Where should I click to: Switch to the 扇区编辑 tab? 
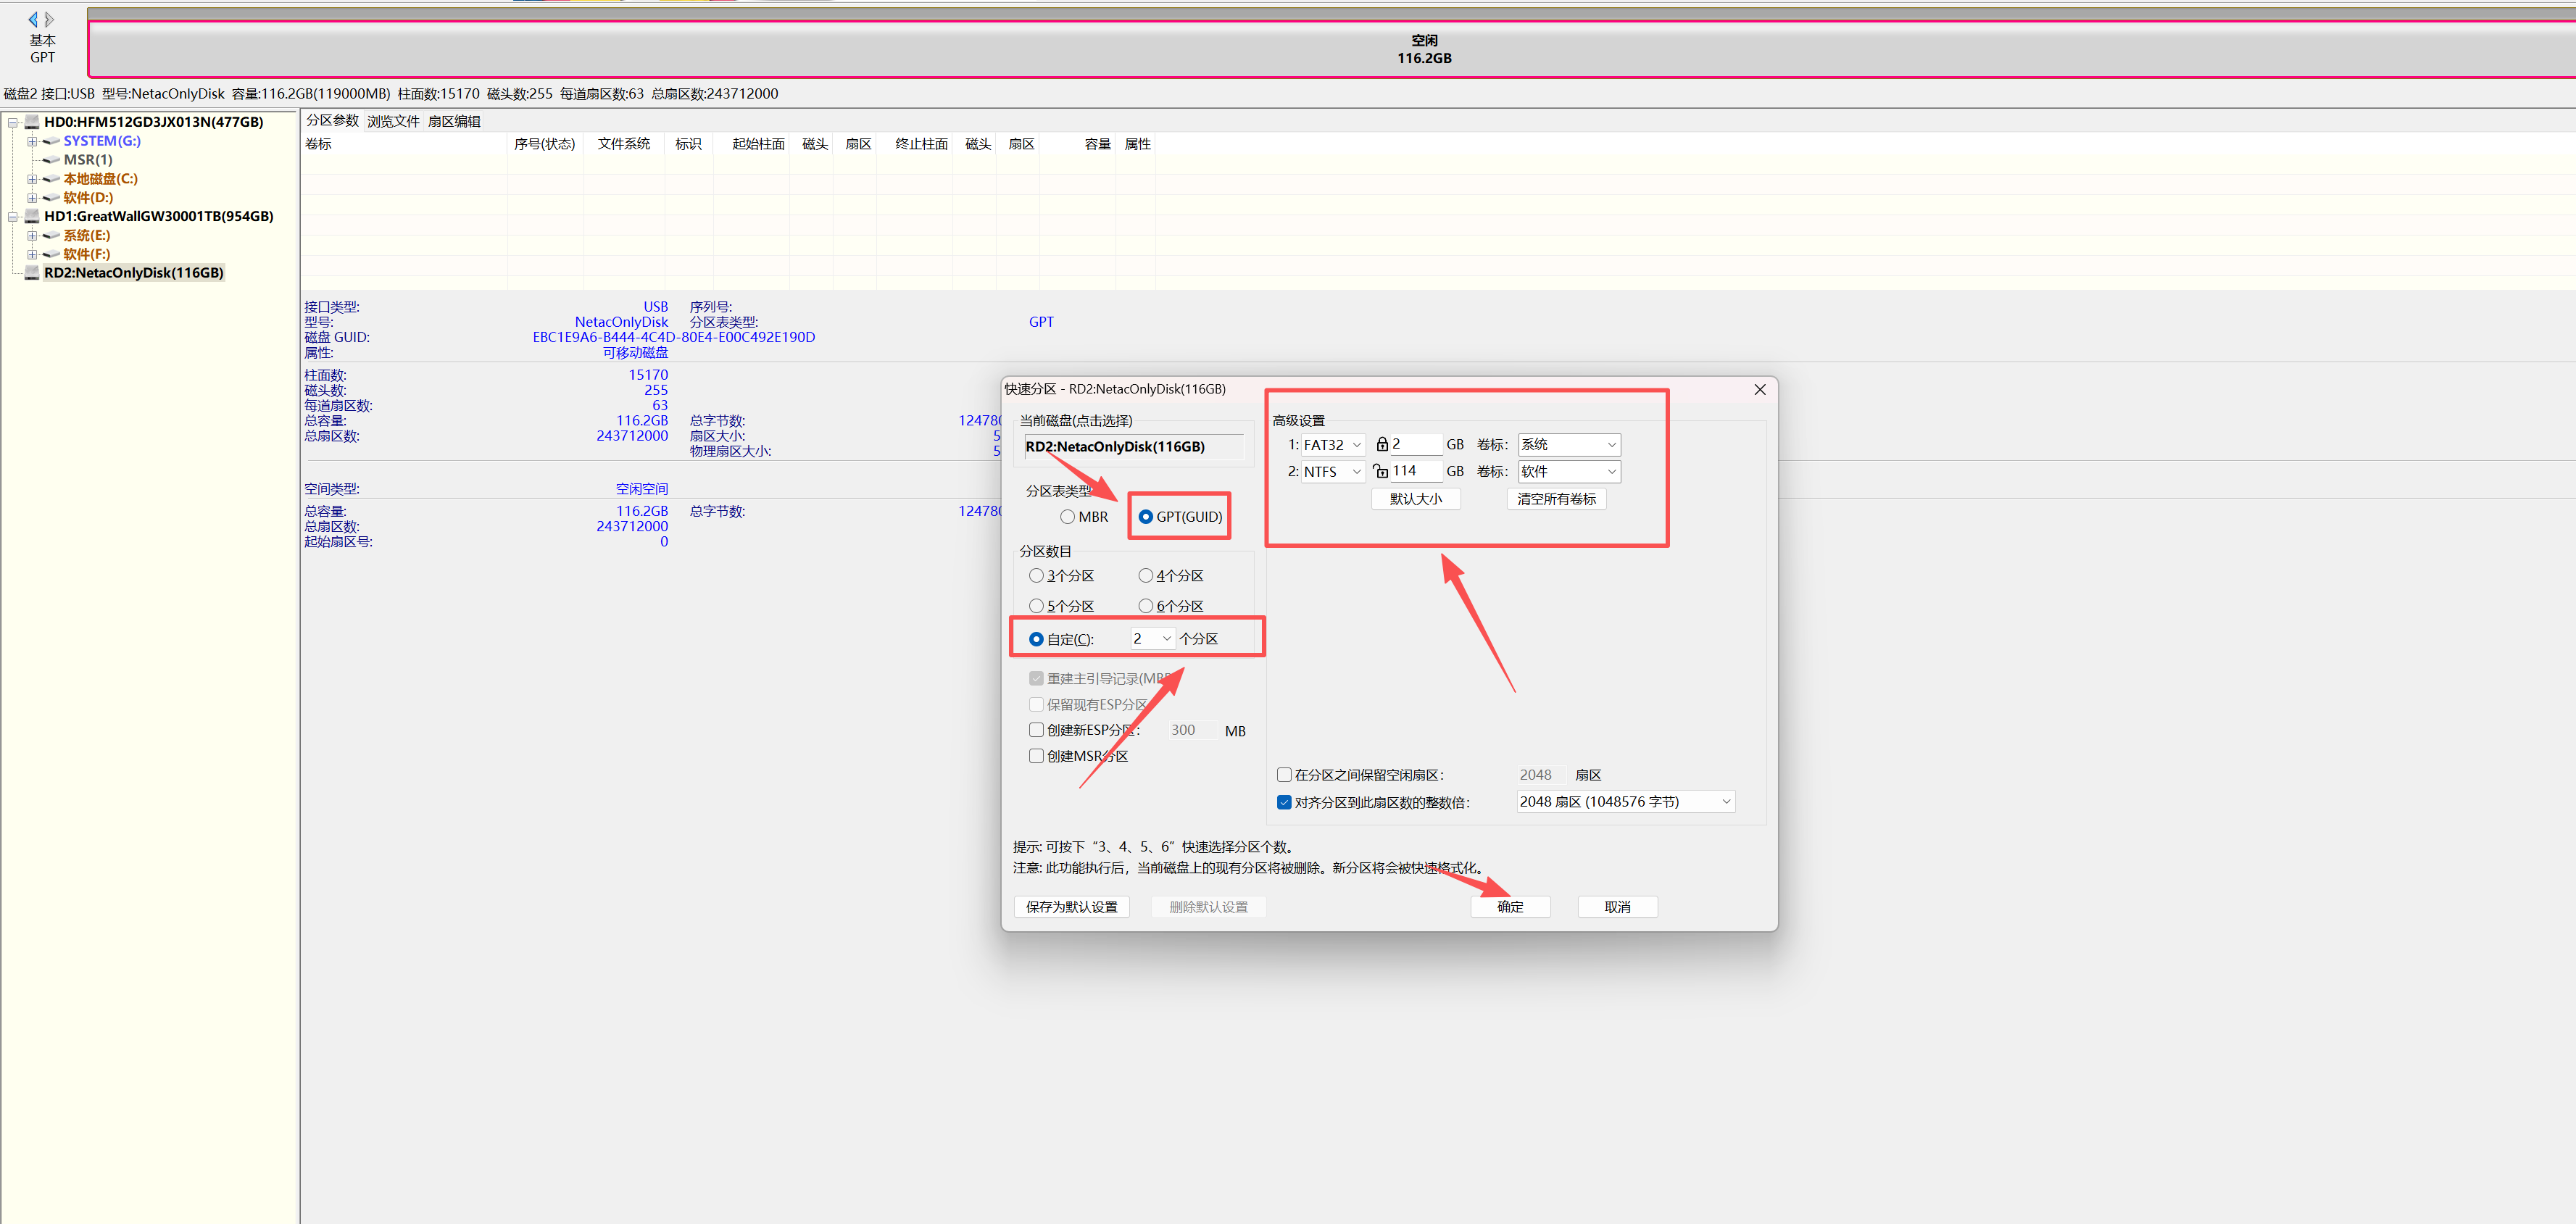click(454, 121)
